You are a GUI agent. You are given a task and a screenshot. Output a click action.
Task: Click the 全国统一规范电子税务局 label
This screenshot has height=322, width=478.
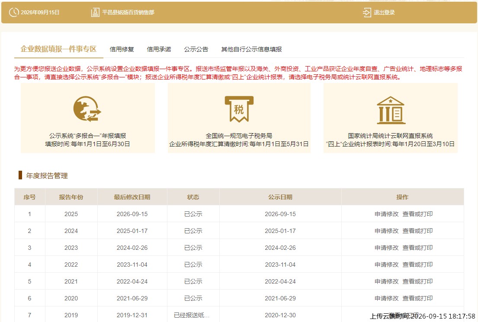(x=239, y=136)
